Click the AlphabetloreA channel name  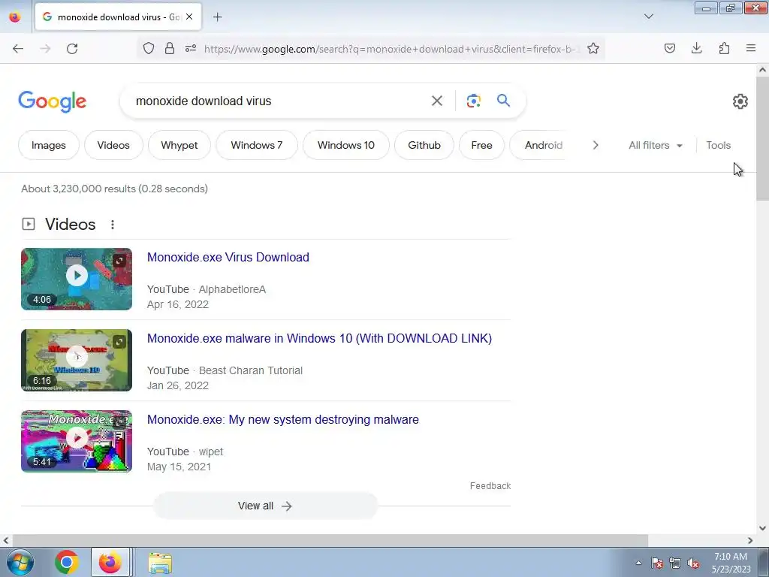click(x=232, y=289)
